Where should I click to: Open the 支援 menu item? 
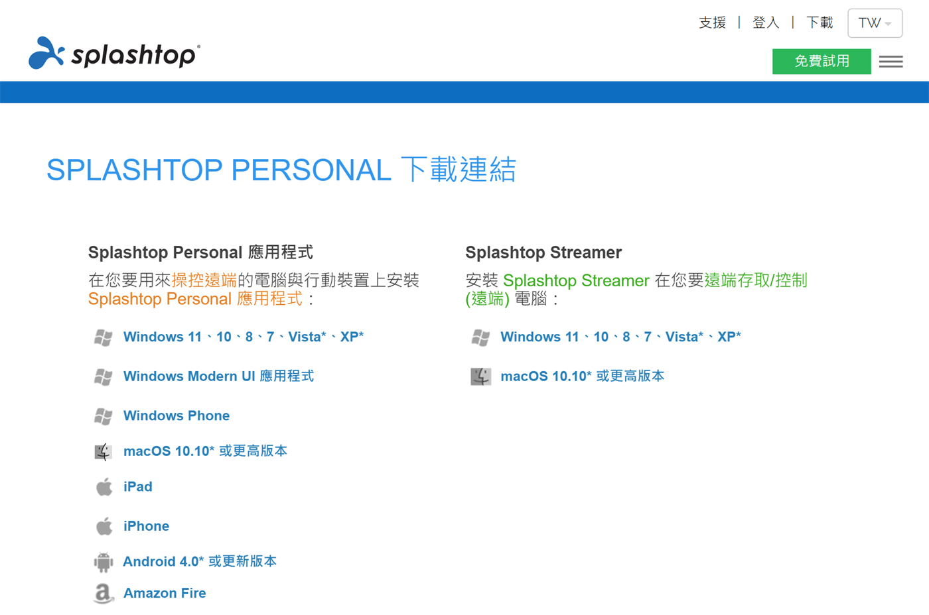(x=713, y=23)
